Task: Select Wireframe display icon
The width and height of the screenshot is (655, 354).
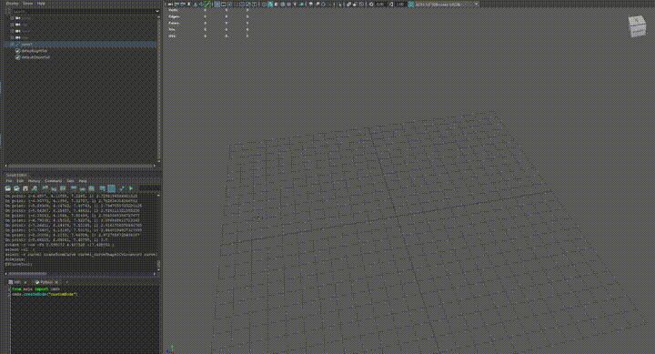Action: pos(264,5)
